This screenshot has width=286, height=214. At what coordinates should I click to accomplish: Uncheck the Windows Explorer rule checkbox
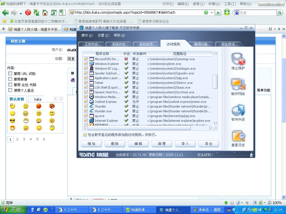coord(86,64)
